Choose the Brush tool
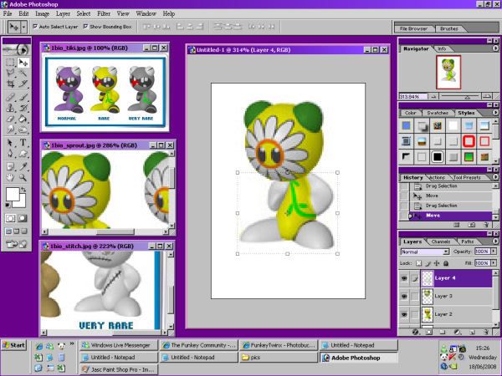The width and height of the screenshot is (502, 376). (23, 97)
